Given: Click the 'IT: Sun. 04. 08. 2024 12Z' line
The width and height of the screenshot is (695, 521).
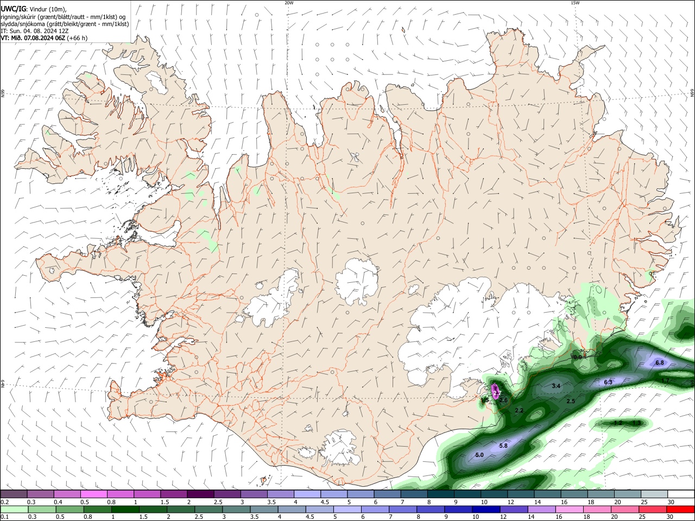Looking at the screenshot, I should tap(35, 31).
